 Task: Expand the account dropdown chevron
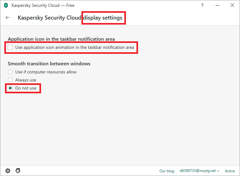218,171
